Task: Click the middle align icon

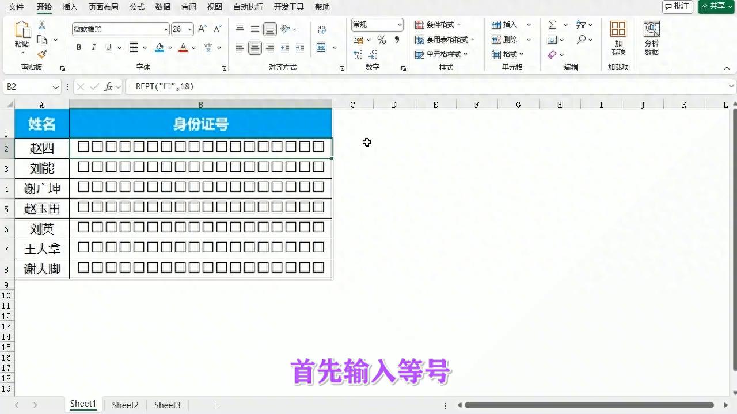Action: point(255,29)
